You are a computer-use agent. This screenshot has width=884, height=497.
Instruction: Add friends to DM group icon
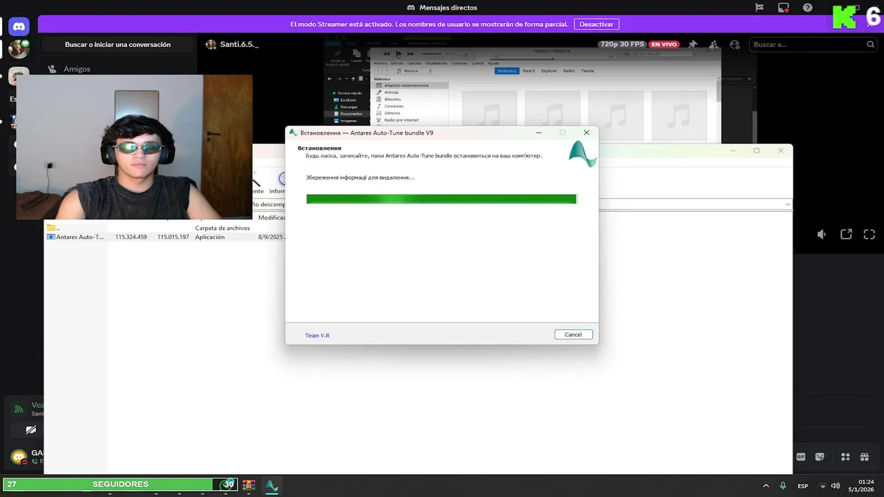714,44
